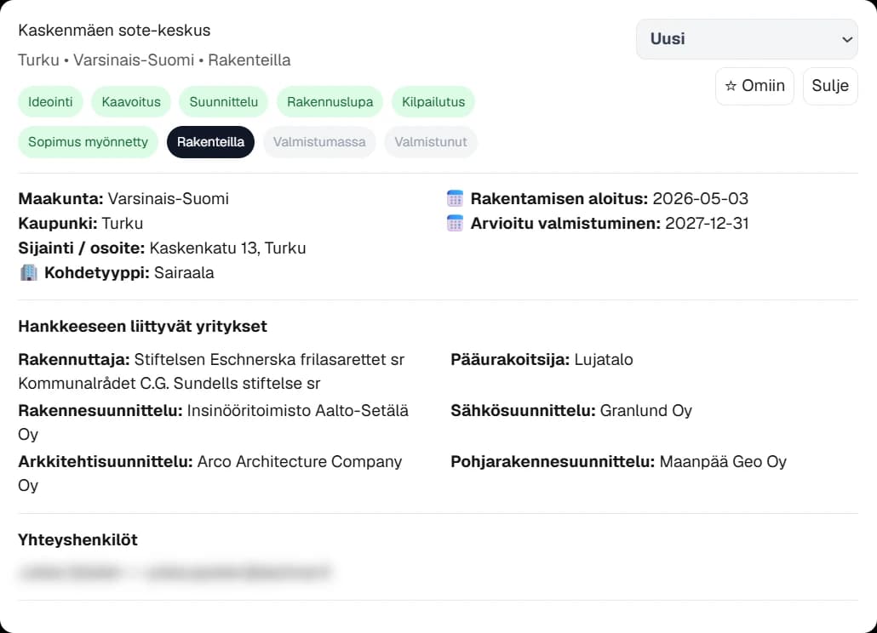877x633 pixels.
Task: Select the Valmistunut phase chip
Action: tap(431, 142)
